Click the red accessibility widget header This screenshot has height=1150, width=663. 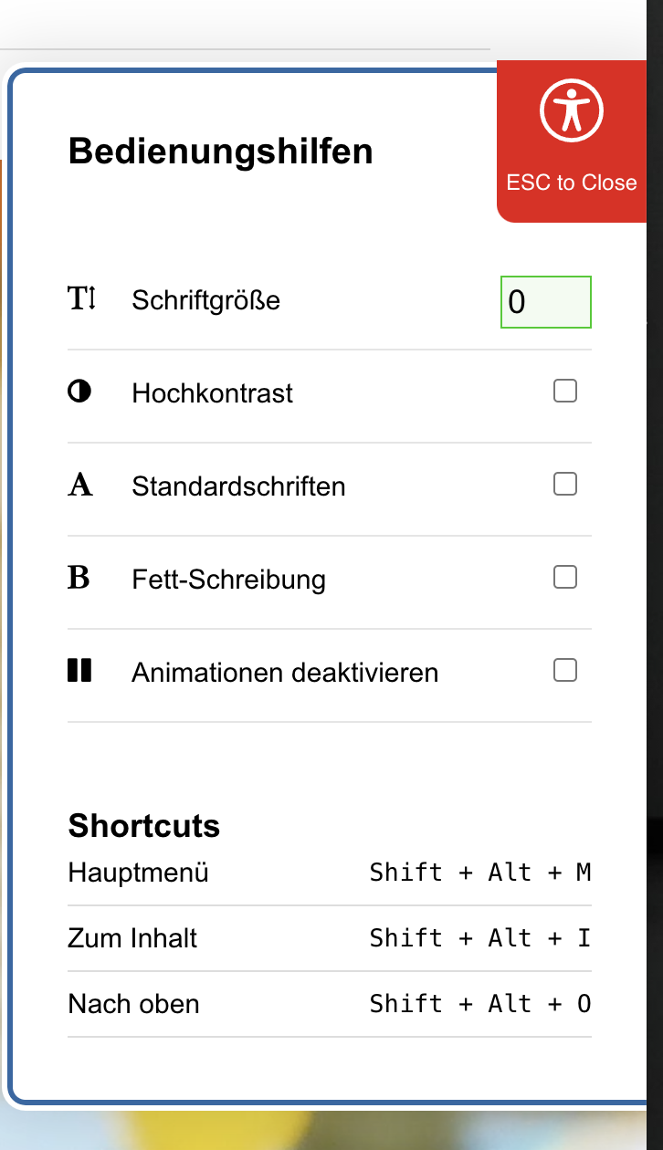point(573,140)
